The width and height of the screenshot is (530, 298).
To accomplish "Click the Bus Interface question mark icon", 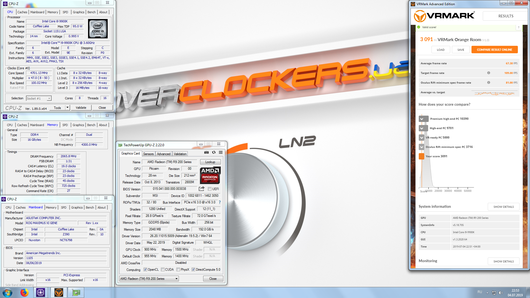I will point(220,202).
